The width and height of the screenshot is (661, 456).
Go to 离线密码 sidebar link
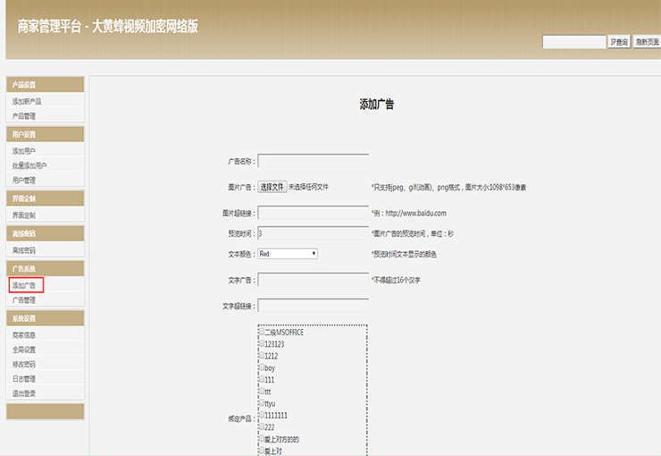pos(24,250)
